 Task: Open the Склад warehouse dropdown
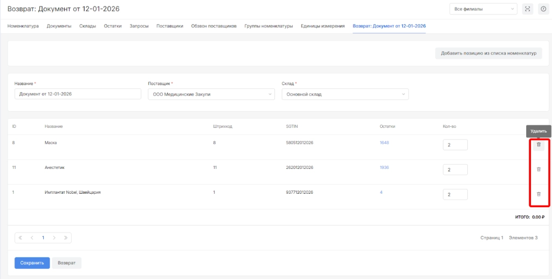click(x=344, y=94)
